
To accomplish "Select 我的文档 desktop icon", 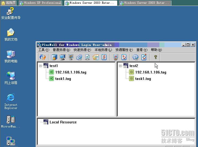I will tap(11, 35).
